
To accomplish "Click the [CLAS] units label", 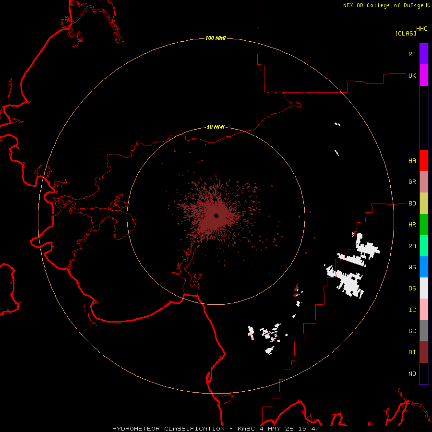I will click(x=406, y=33).
